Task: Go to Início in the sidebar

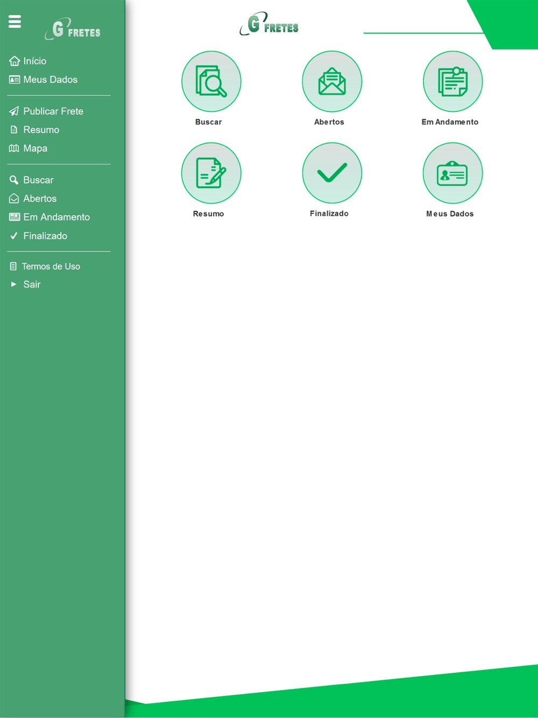Action: 35,61
